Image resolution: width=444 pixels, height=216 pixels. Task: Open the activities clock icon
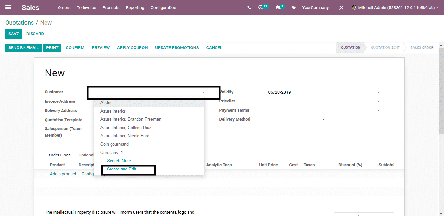click(x=260, y=7)
